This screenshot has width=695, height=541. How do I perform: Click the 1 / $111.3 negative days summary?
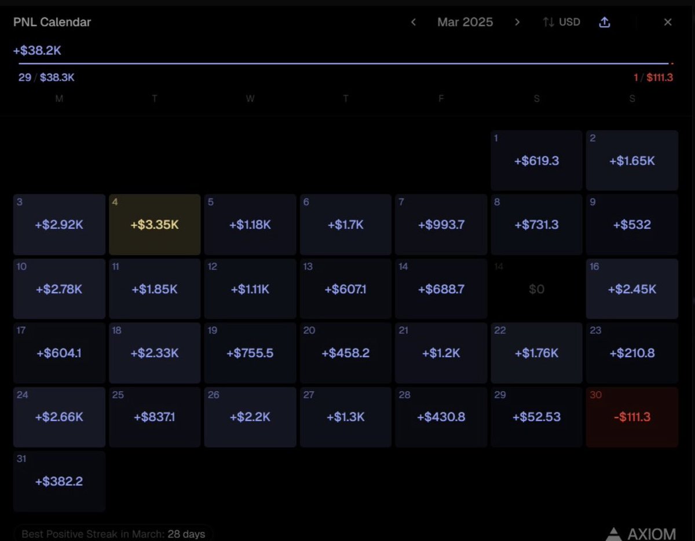tap(653, 78)
